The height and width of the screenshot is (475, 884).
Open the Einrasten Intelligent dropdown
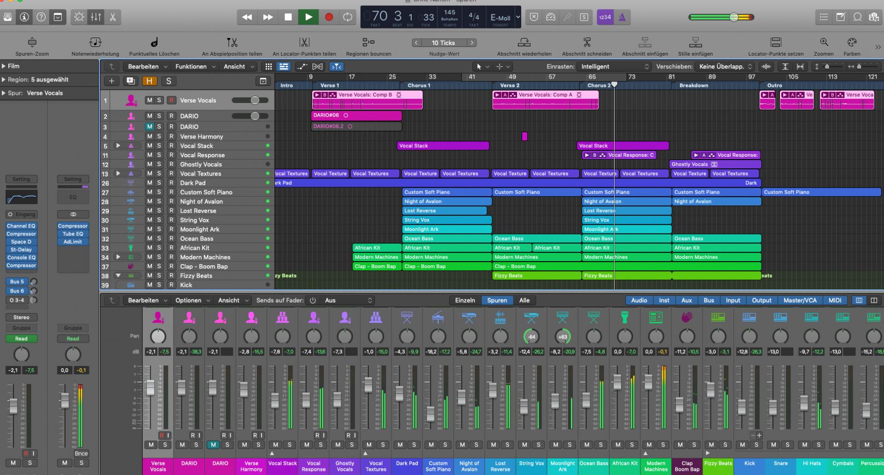[614, 67]
